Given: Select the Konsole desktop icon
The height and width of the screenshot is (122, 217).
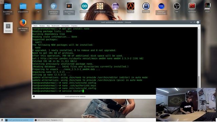Looking at the screenshot, I should (x=8, y=28).
